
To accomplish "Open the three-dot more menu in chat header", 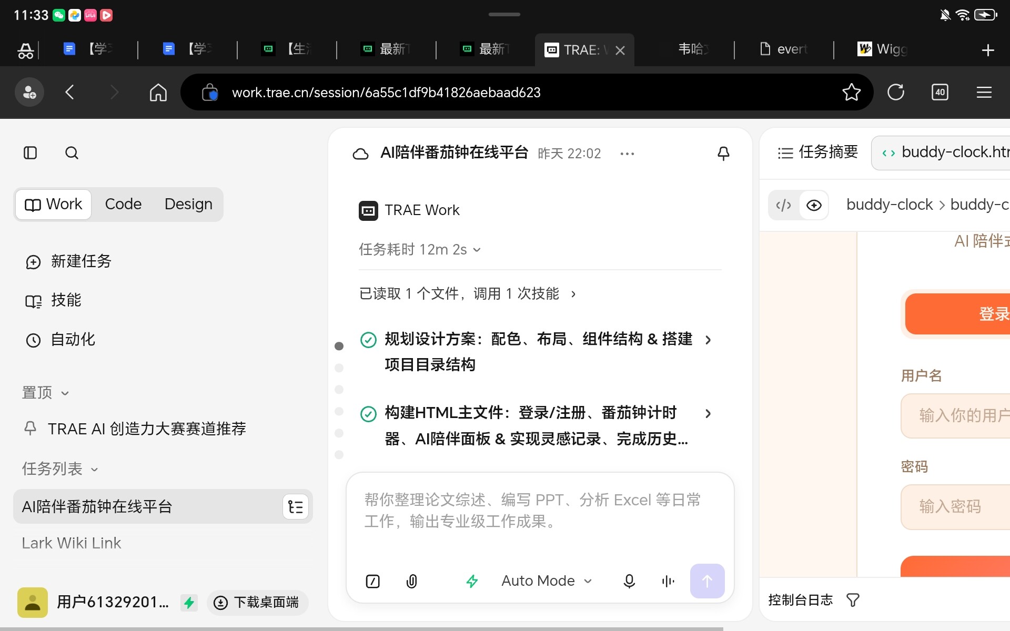I will (x=627, y=154).
